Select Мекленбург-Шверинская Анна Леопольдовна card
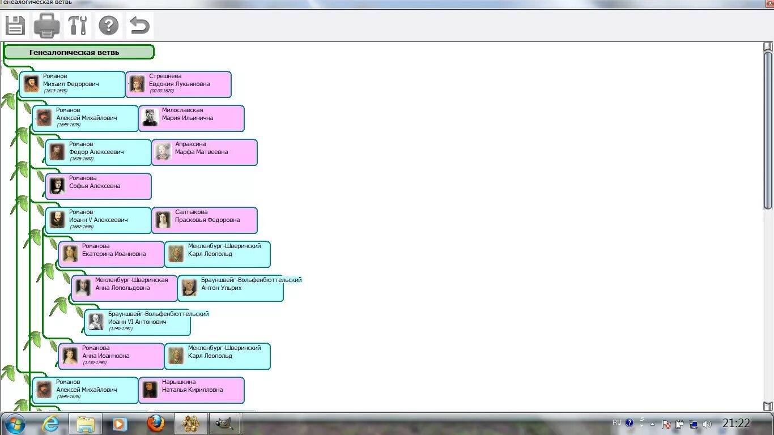774x435 pixels. [x=124, y=288]
